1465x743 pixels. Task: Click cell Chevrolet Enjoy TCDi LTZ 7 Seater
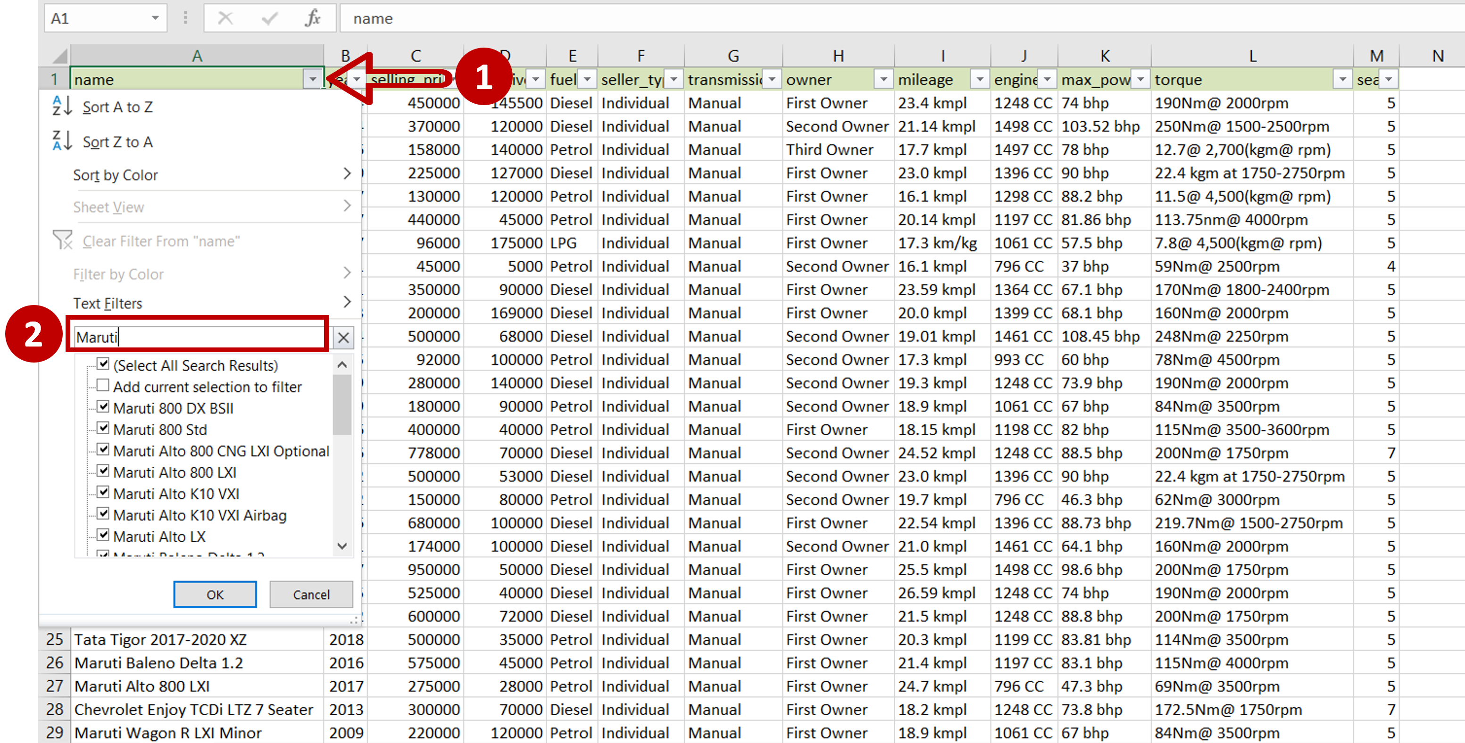[197, 710]
